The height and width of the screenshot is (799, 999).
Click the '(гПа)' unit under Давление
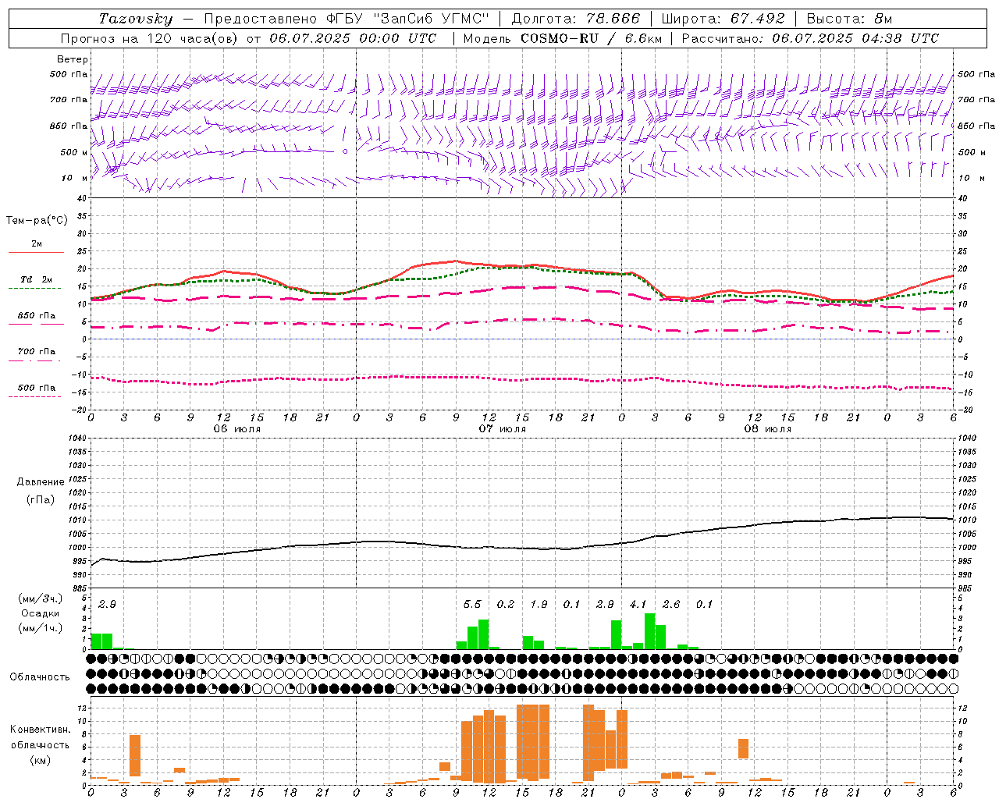click(x=41, y=499)
